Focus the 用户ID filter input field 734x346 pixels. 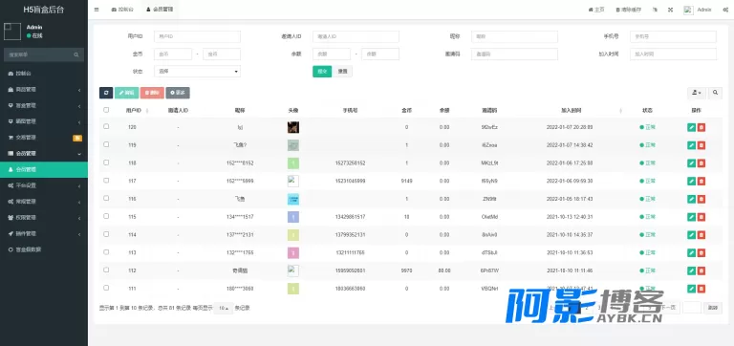click(197, 36)
